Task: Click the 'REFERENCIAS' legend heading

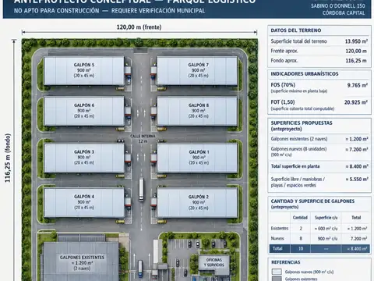Action: point(286,262)
